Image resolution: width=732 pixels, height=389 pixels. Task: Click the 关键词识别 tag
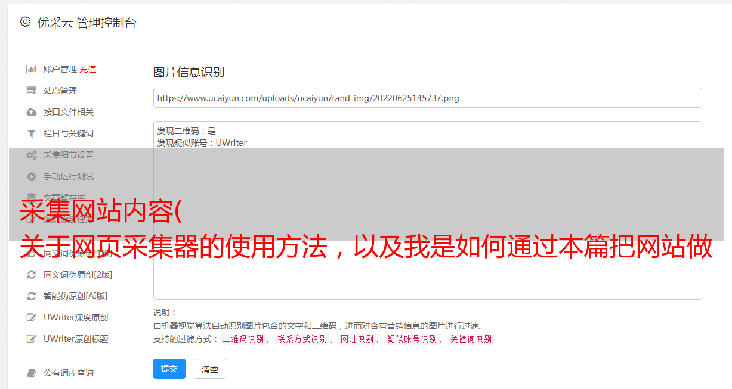click(471, 339)
